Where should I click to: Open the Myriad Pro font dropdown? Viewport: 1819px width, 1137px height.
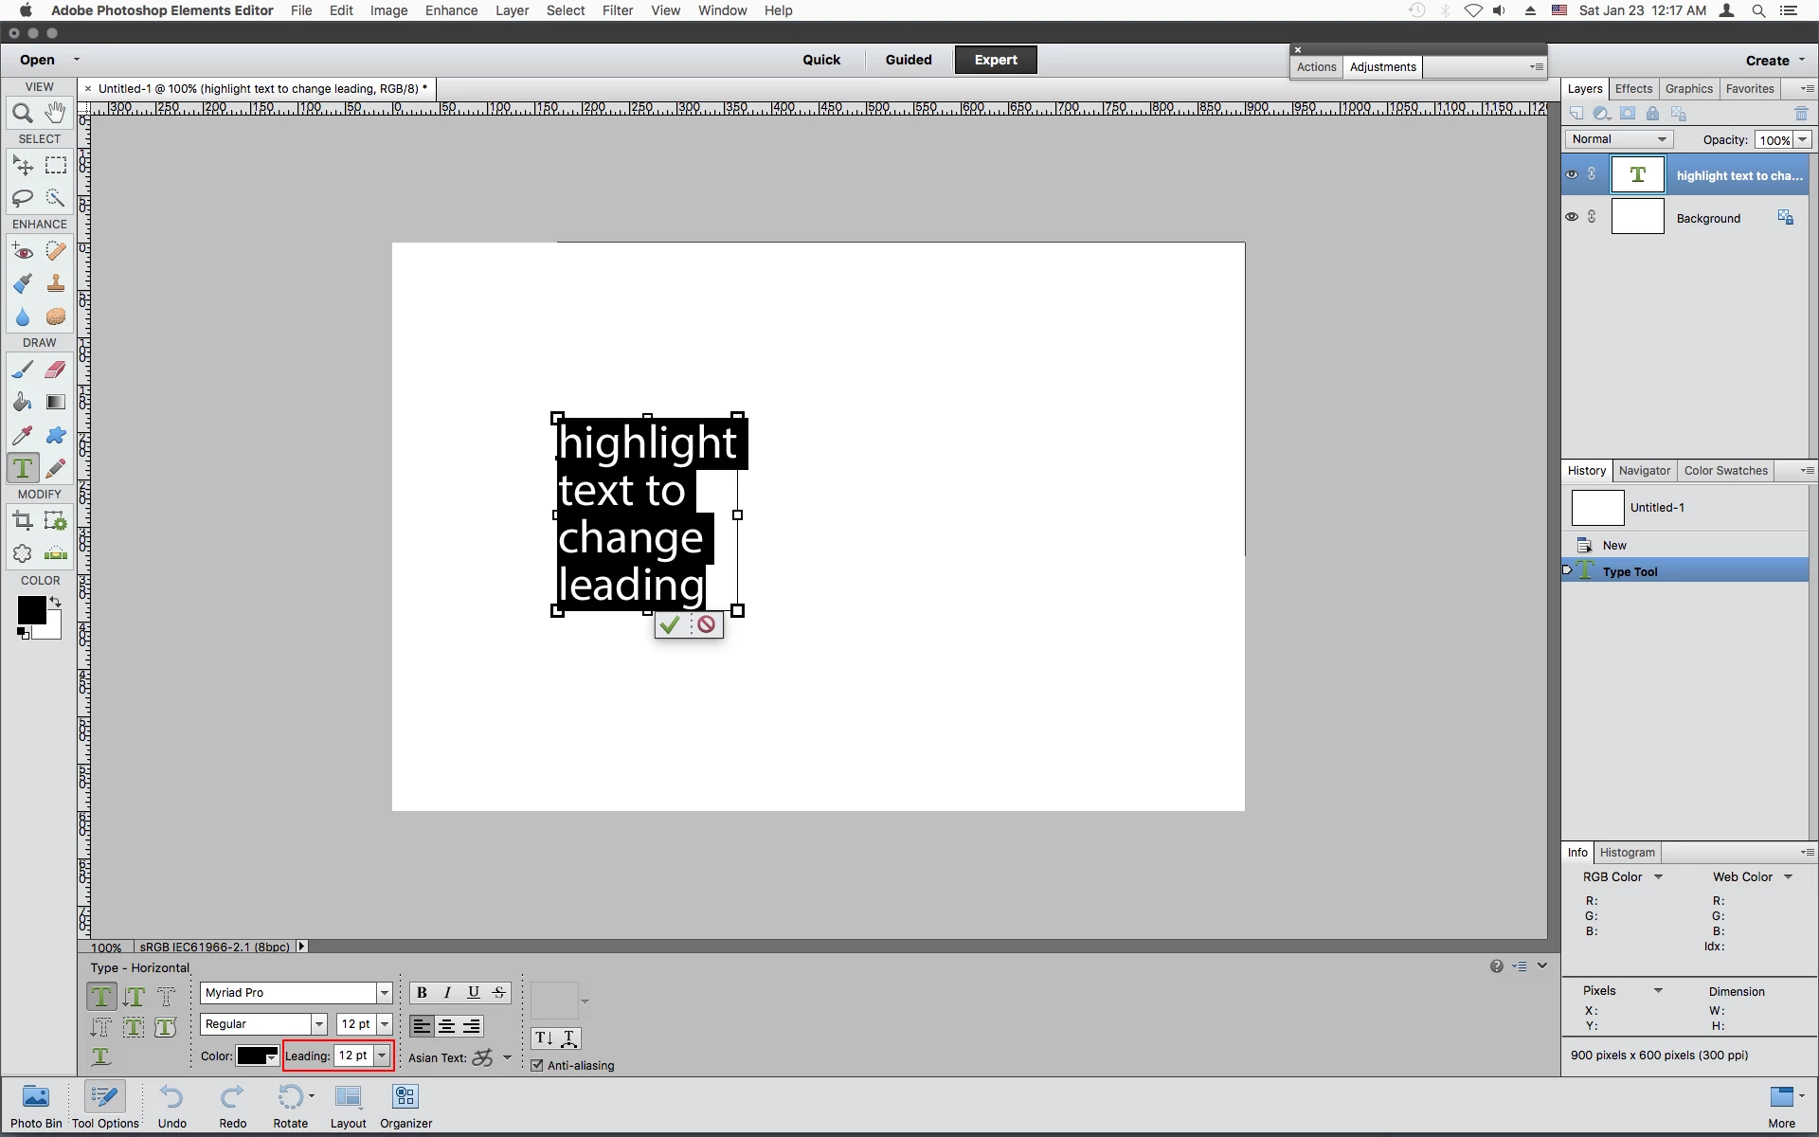click(x=384, y=993)
